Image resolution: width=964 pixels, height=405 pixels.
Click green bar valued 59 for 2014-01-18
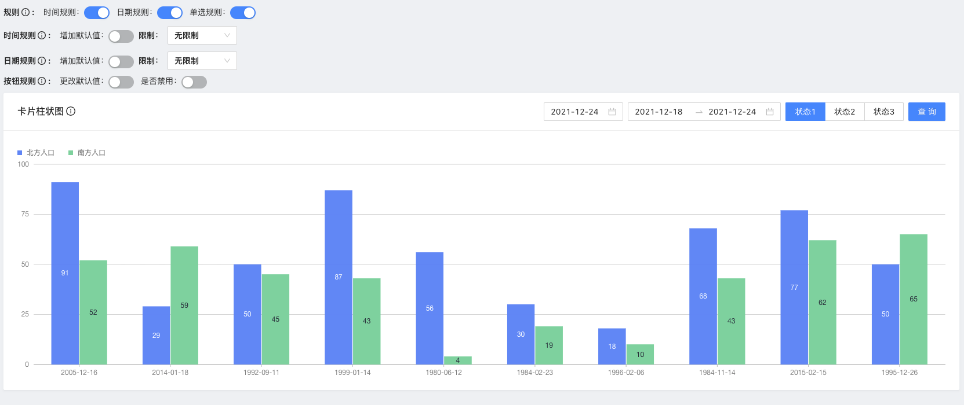pos(184,305)
